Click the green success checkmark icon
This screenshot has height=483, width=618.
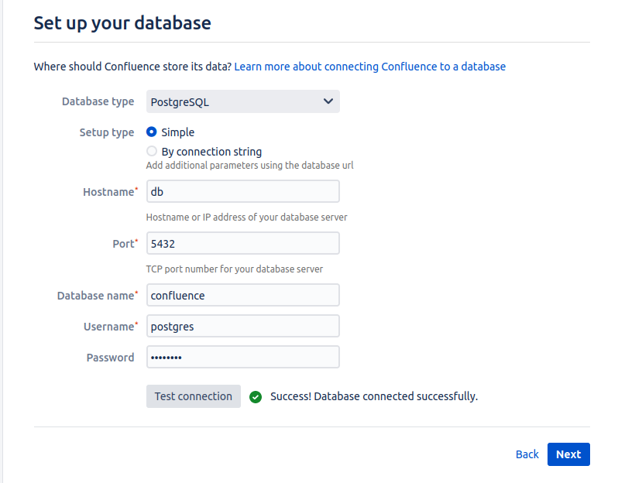[256, 397]
